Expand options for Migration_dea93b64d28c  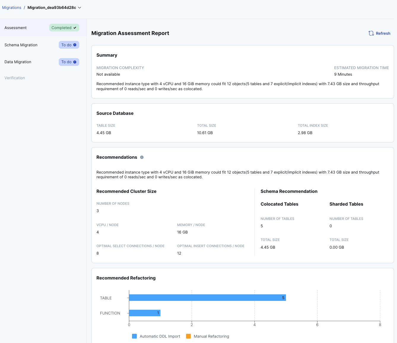point(79,8)
